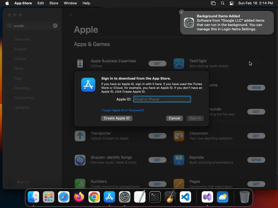
Task: Click the date and time in menu bar
Action: (255, 3)
